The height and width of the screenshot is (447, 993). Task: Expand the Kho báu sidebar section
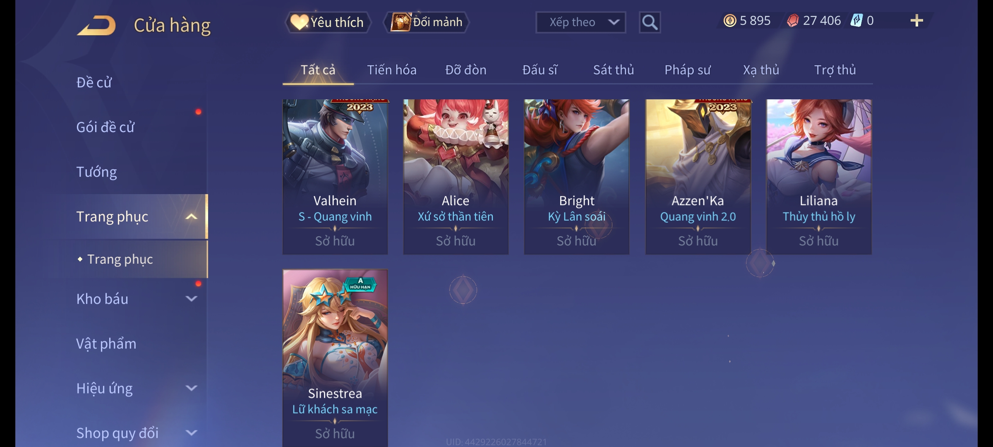191,299
